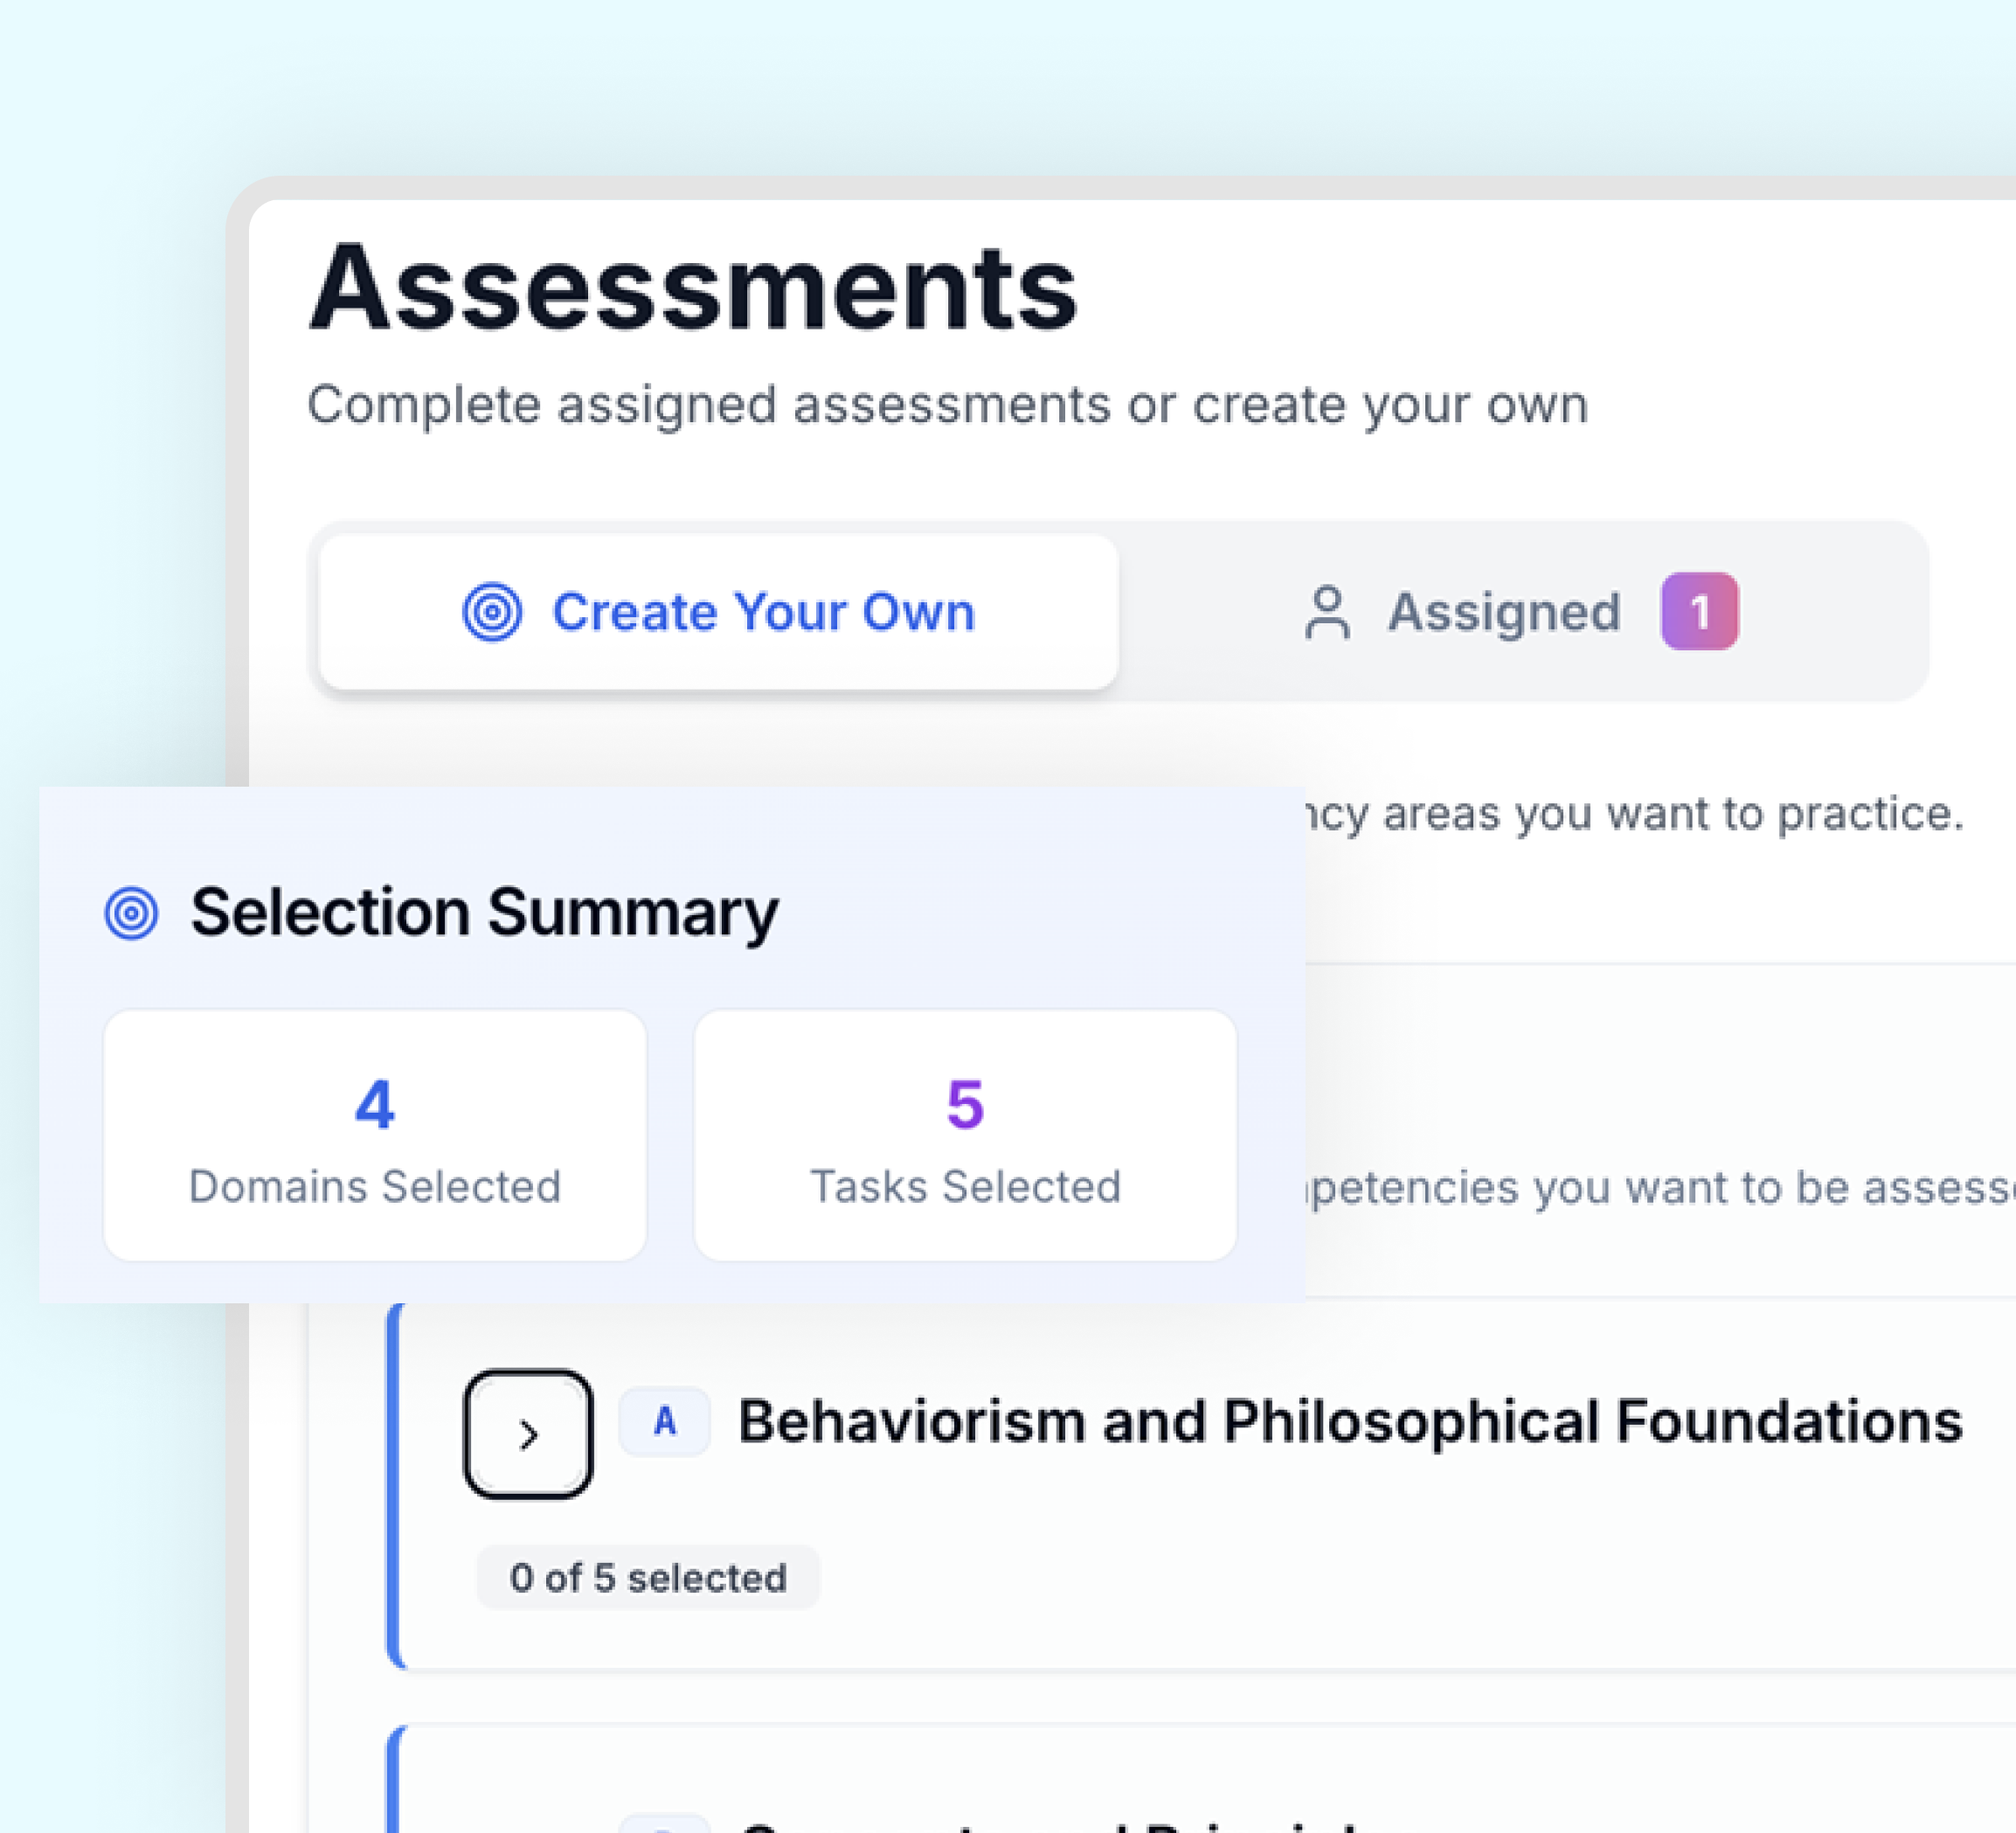Viewport: 2016px width, 1833px height.
Task: Select the 5 Tasks Selected card
Action: (x=965, y=1136)
